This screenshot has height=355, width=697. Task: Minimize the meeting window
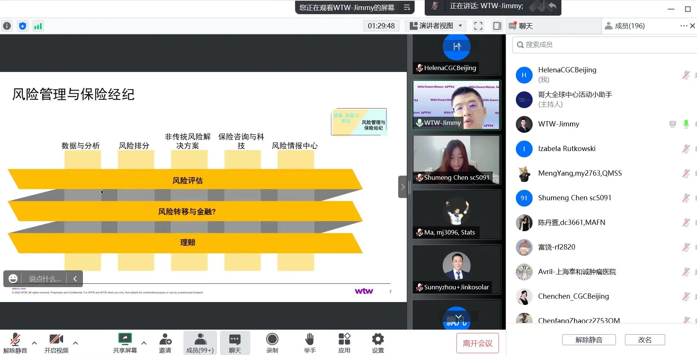671,9
